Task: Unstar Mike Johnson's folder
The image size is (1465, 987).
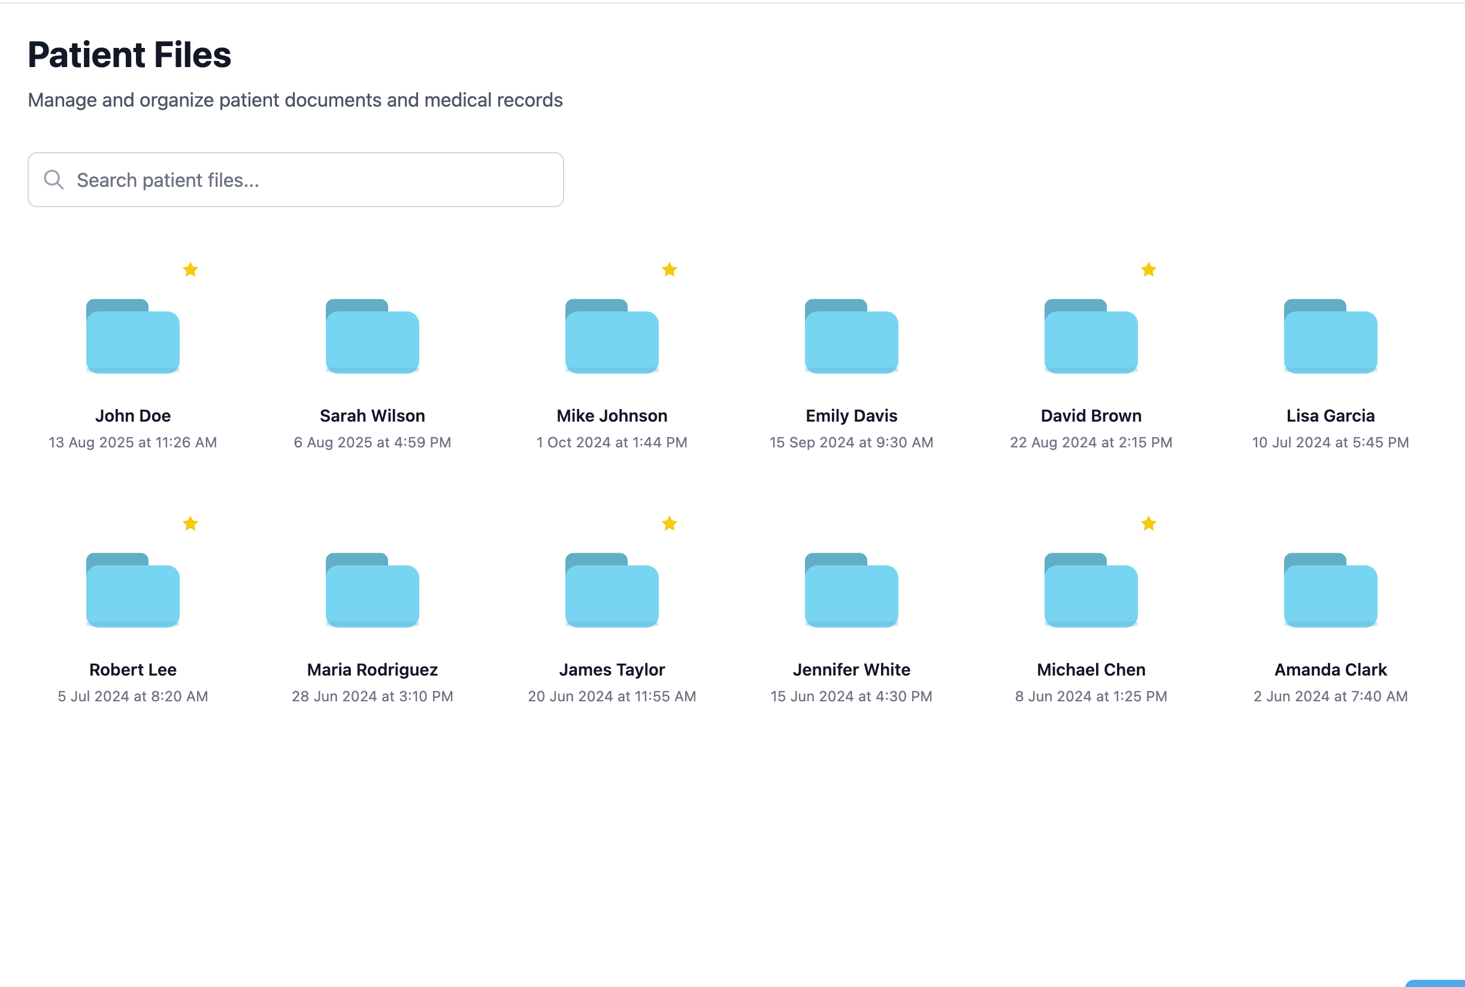Action: tap(670, 270)
